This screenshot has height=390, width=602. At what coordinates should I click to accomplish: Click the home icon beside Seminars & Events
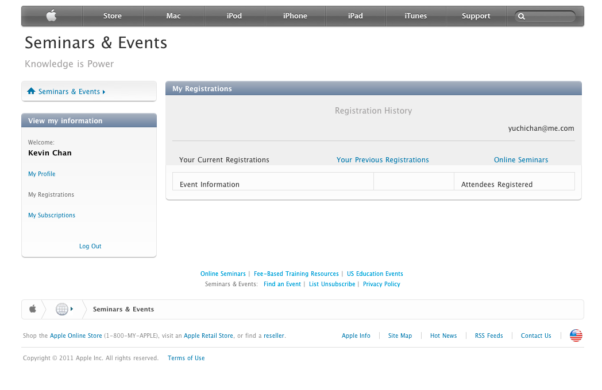[31, 91]
